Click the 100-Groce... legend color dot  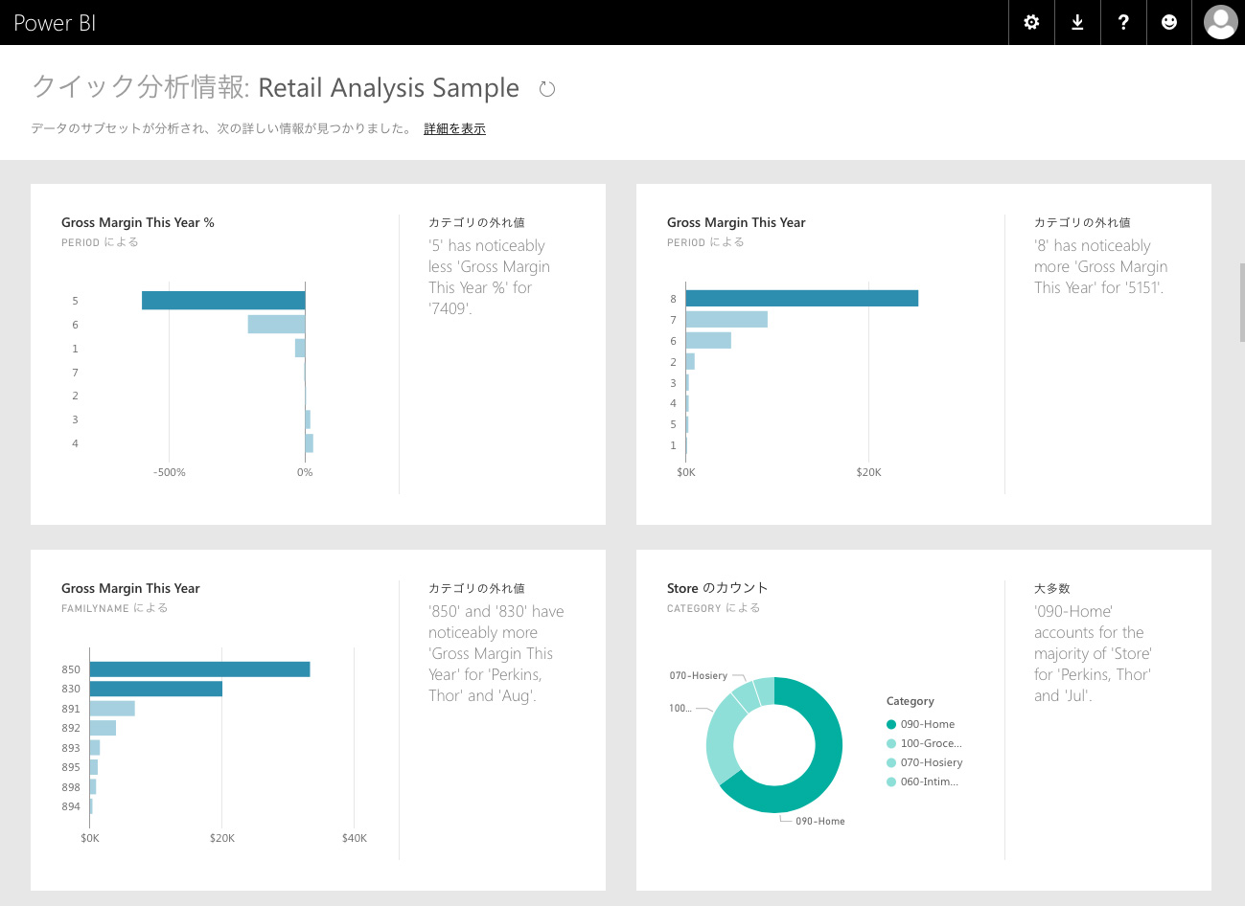click(891, 744)
